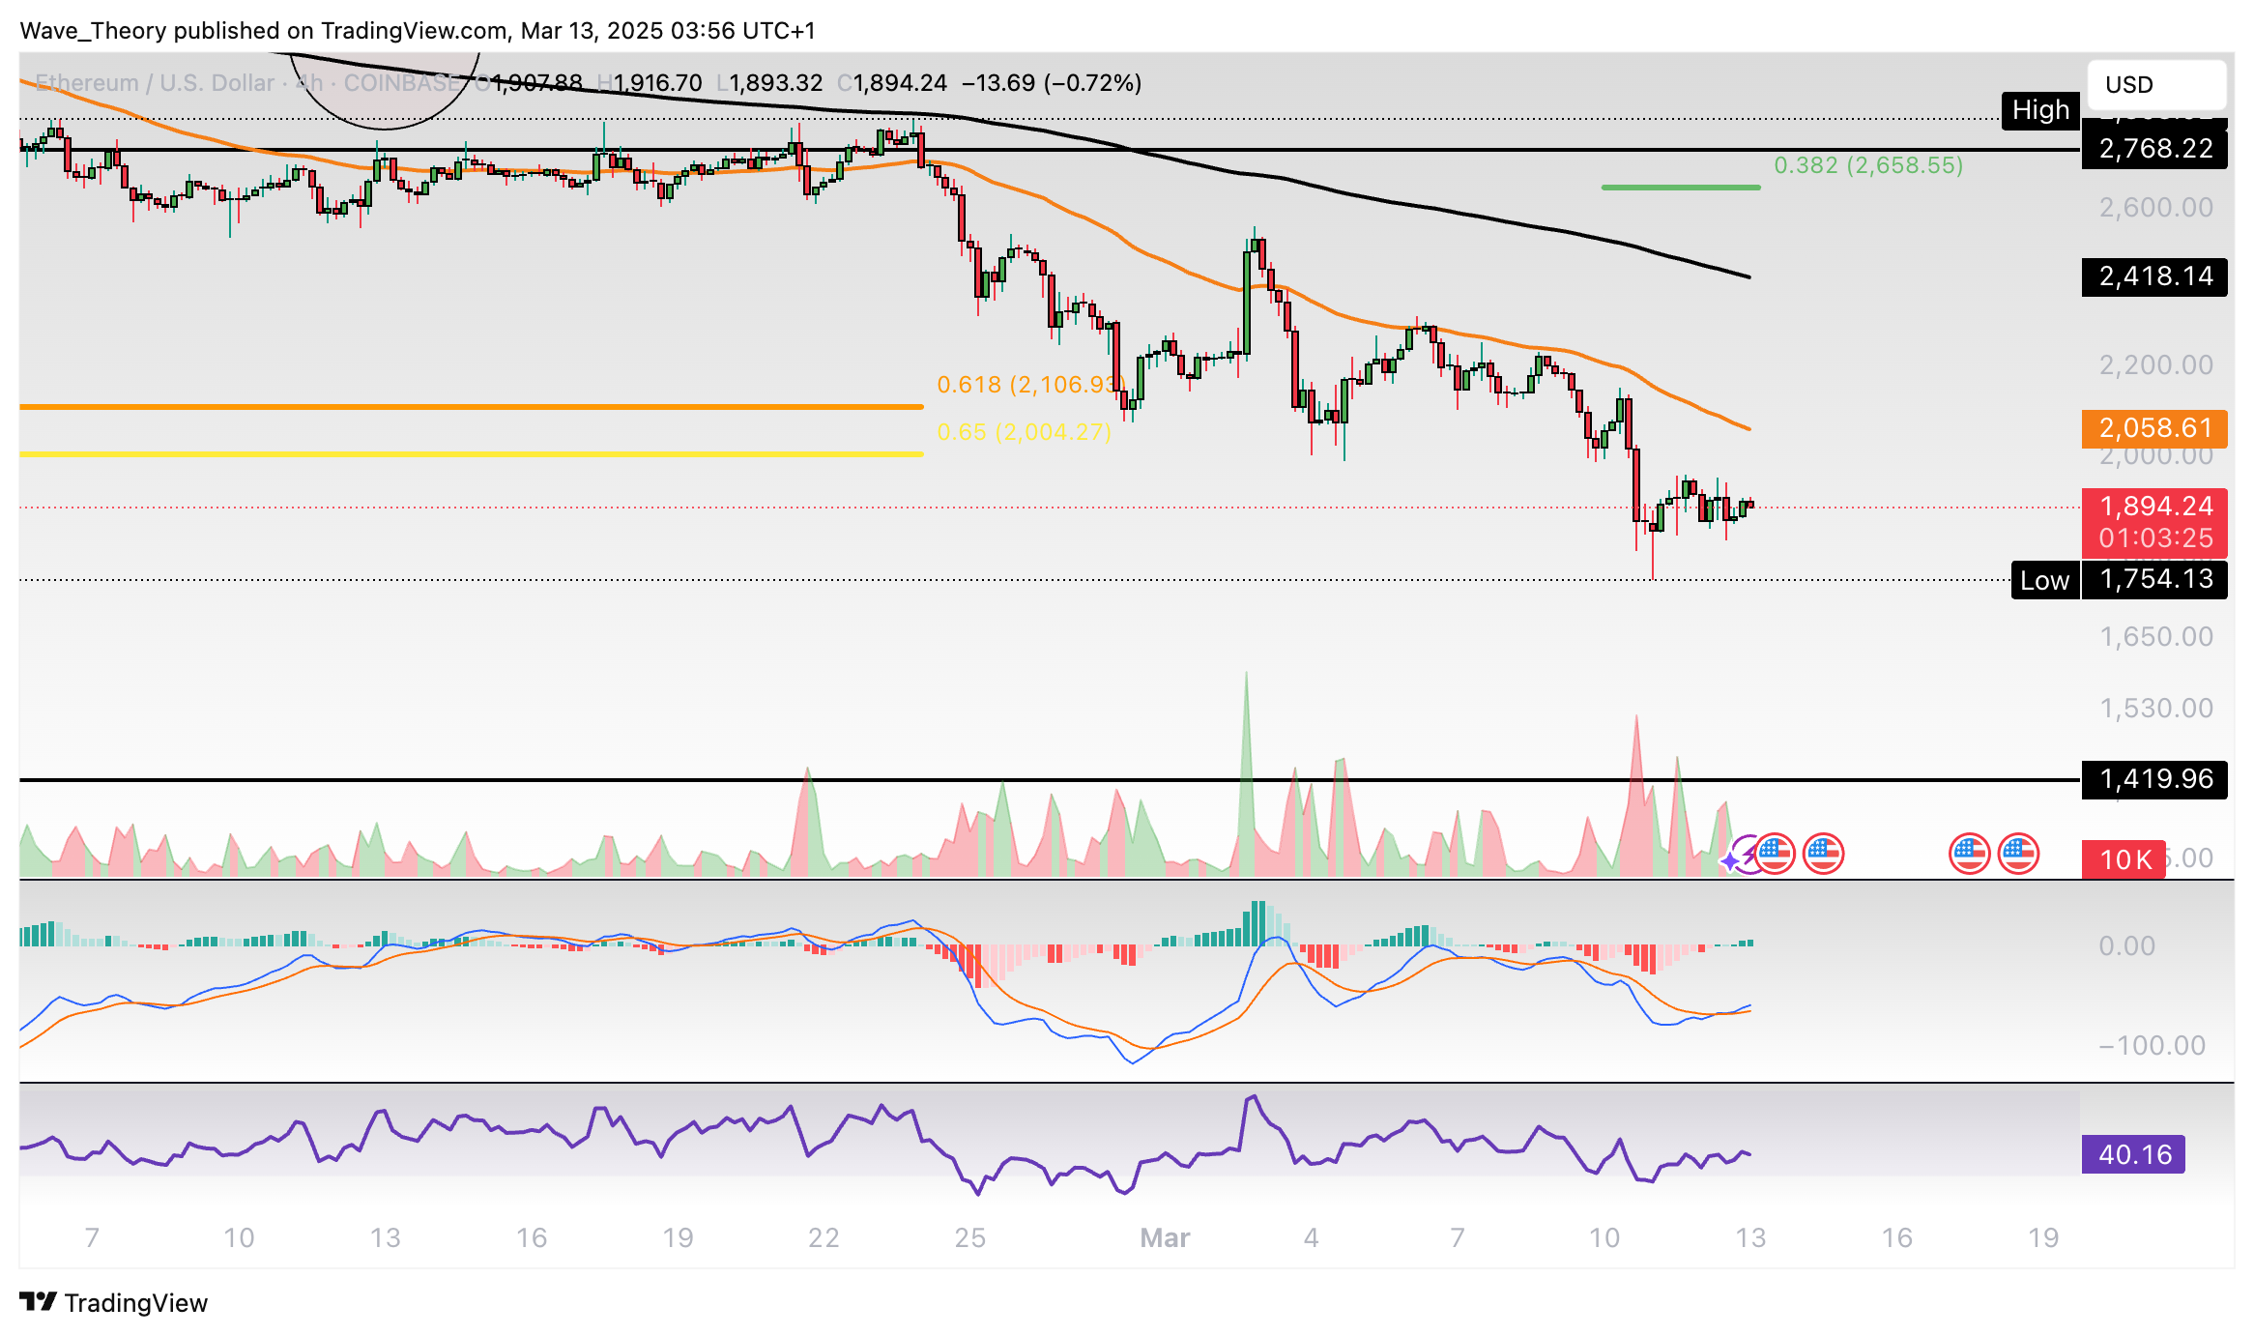Click the TradingView logo at bottom left
This screenshot has height=1336, width=2254.
(x=114, y=1302)
